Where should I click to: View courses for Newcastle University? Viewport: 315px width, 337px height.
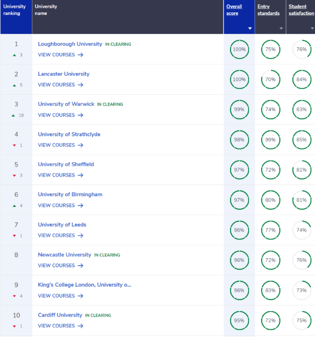click(x=56, y=266)
